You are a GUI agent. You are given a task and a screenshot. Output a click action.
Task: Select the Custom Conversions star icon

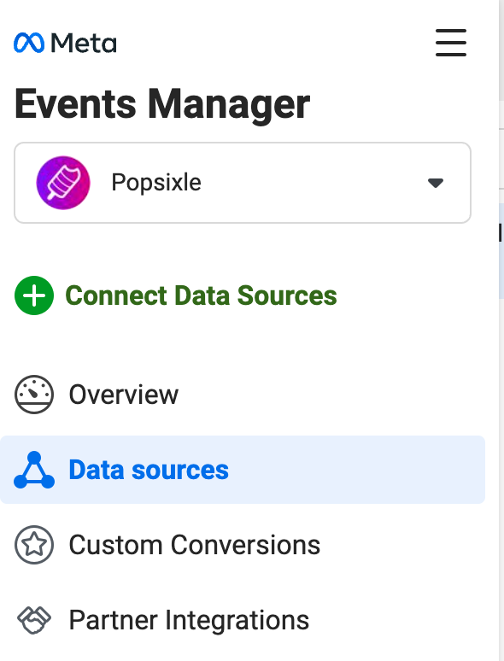click(x=34, y=545)
